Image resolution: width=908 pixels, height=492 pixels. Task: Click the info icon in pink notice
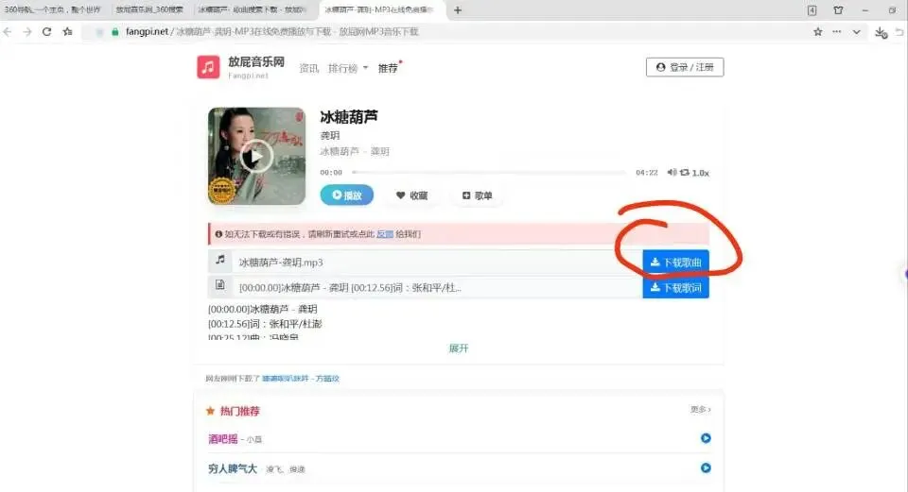tap(218, 234)
